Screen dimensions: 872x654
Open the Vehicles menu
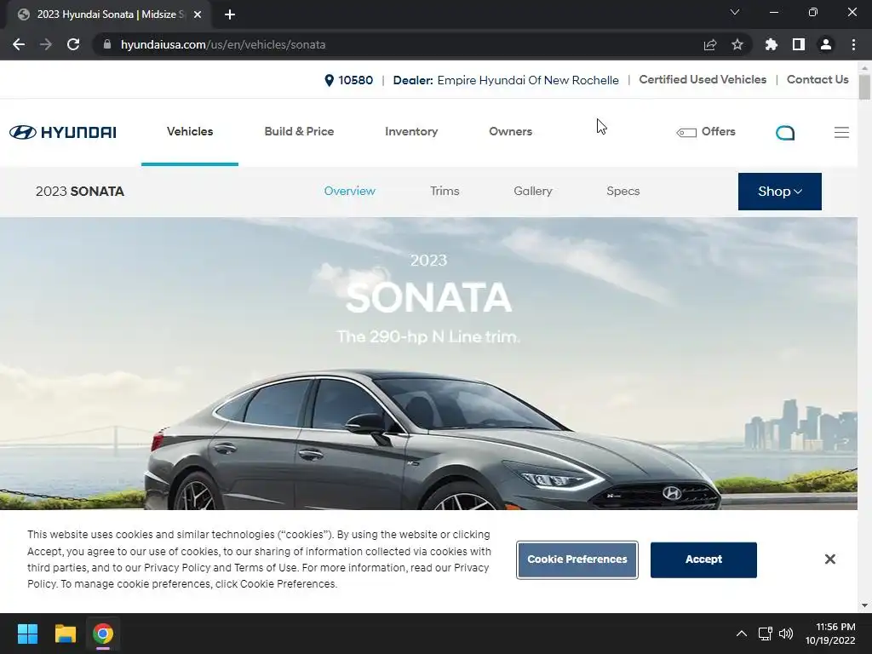[190, 132]
